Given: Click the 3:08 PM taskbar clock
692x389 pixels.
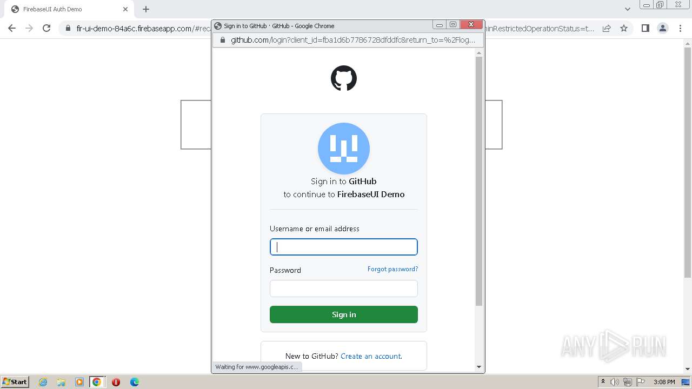Looking at the screenshot, I should pos(664,382).
